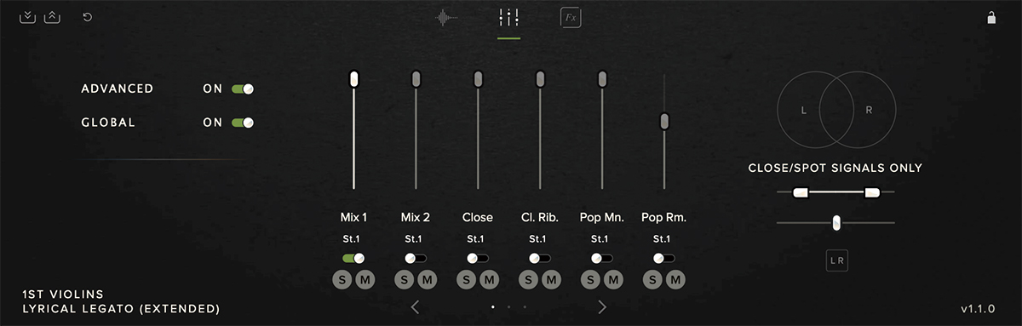Click the Mix 1 channel label

pyautogui.click(x=353, y=217)
